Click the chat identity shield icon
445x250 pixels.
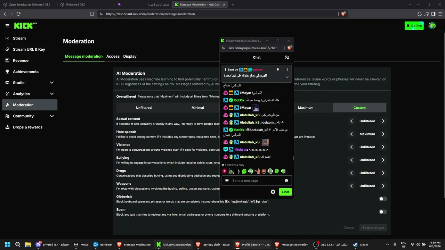pos(227,181)
